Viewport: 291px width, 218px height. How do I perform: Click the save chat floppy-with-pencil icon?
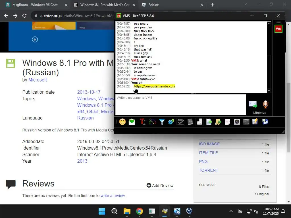[x=255, y=122]
